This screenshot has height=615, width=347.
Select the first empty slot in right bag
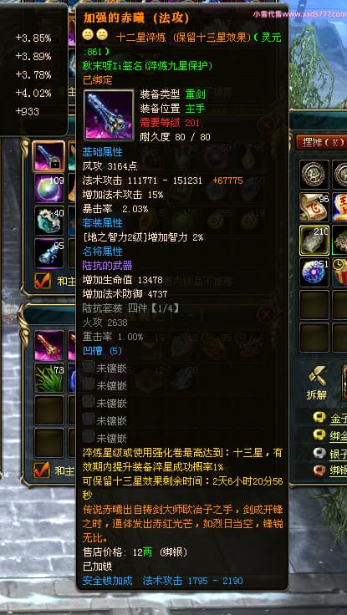(314, 304)
